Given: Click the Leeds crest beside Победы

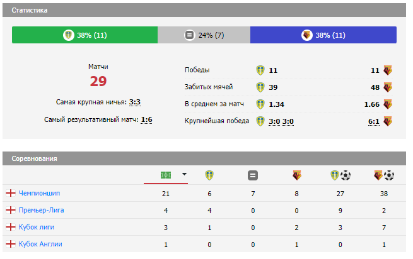Looking at the screenshot, I should click(x=260, y=70).
